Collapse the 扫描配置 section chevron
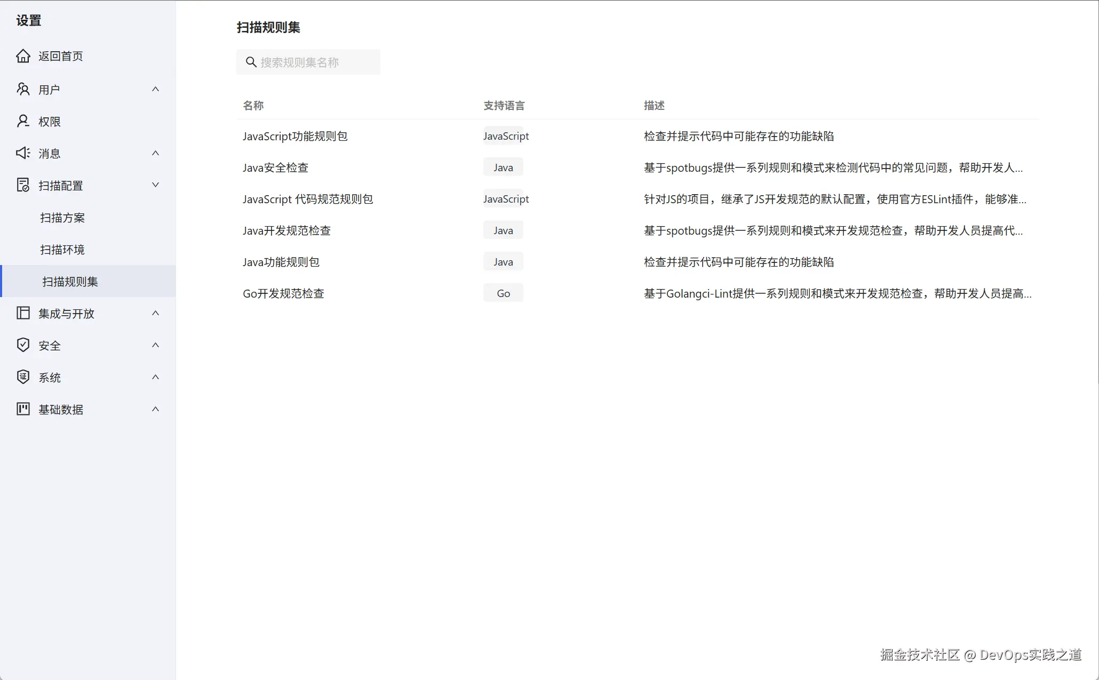The width and height of the screenshot is (1099, 680). point(155,185)
